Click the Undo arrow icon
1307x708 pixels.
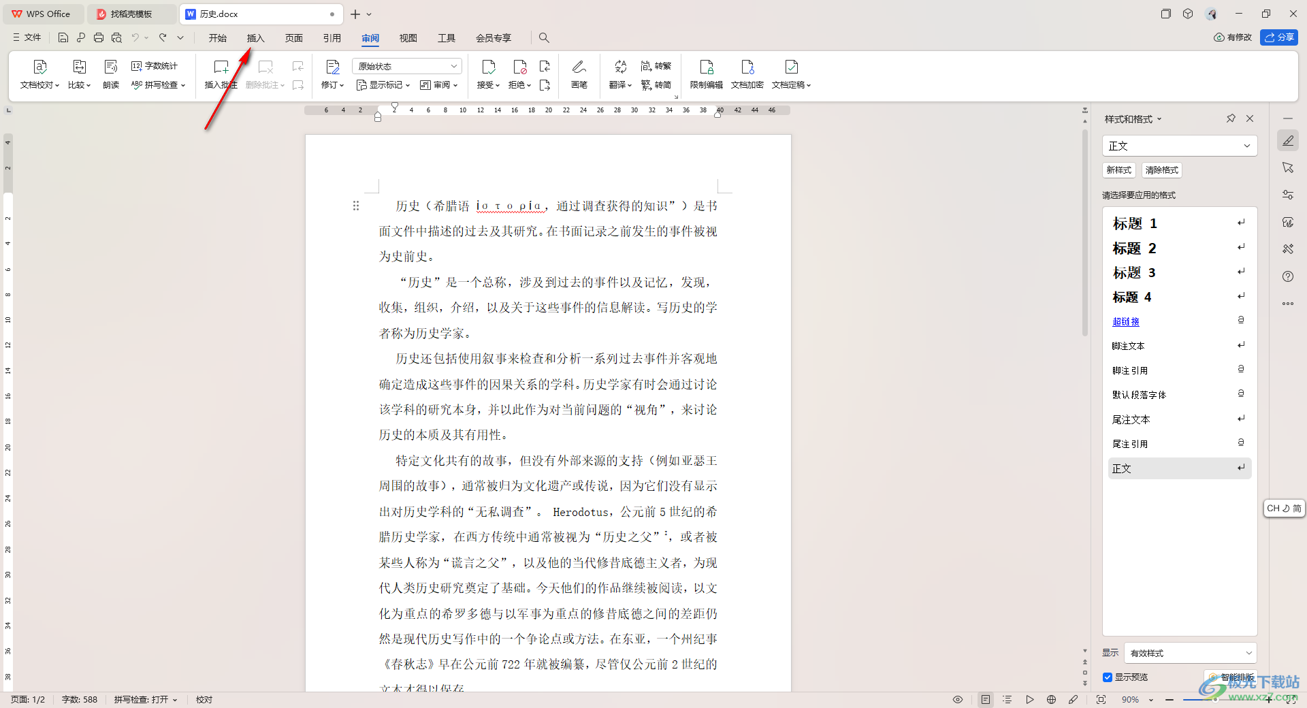click(x=135, y=37)
